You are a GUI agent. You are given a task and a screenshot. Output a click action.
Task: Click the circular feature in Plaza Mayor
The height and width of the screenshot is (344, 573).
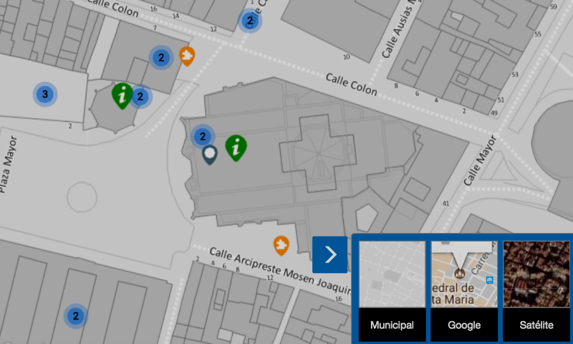point(82,197)
